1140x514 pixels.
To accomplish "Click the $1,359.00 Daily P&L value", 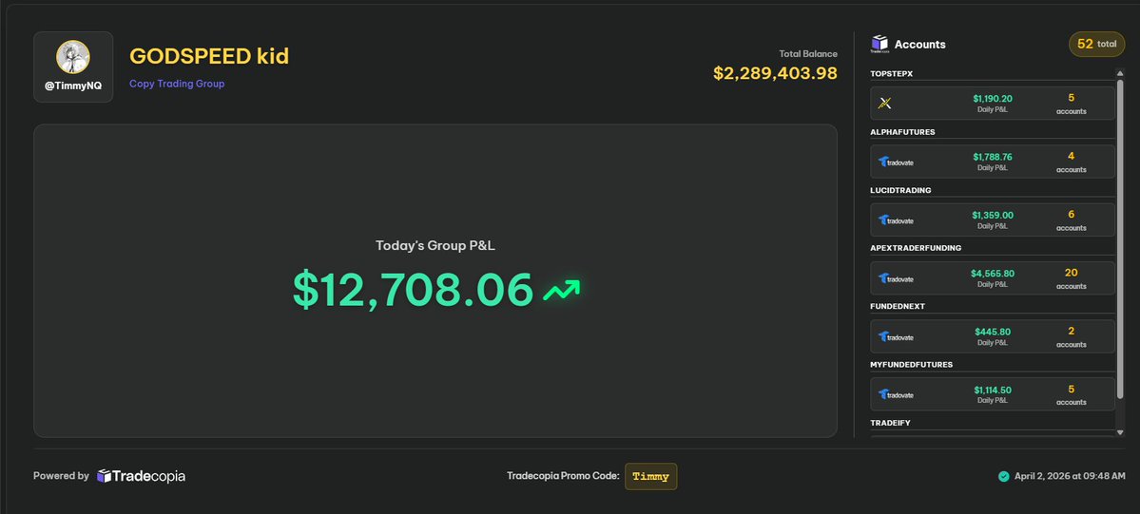I will pos(993,216).
